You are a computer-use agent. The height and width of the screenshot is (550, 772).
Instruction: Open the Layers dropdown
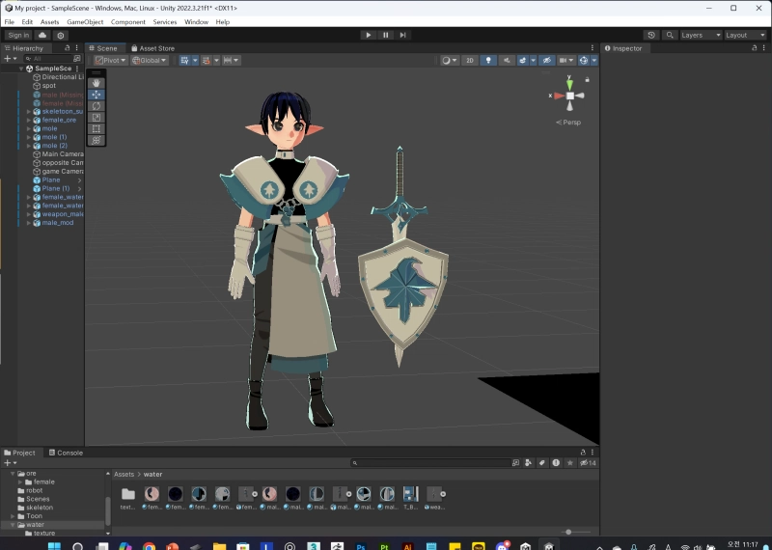pyautogui.click(x=700, y=35)
